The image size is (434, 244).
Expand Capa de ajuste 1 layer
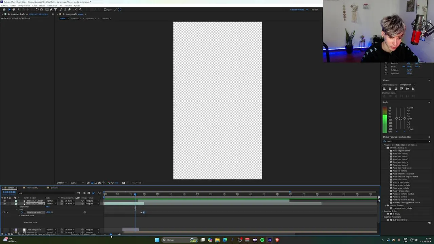13,229
